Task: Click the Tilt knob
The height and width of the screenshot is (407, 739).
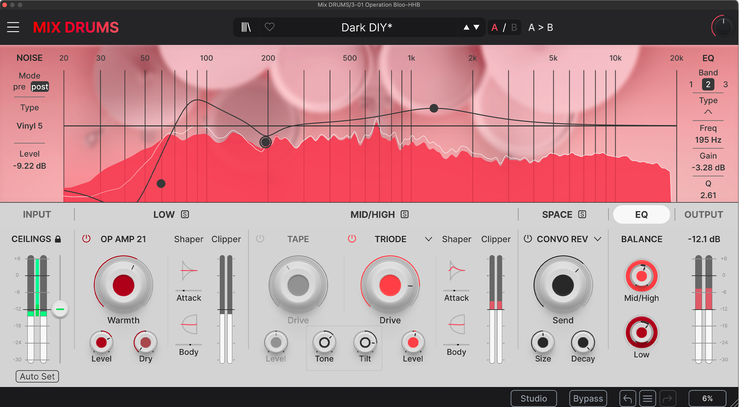Action: pos(365,342)
